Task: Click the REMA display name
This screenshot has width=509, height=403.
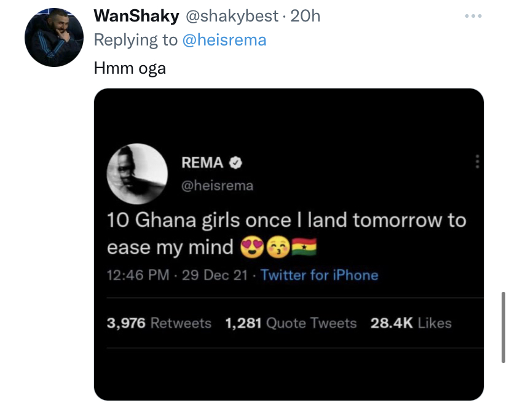Action: (x=202, y=163)
